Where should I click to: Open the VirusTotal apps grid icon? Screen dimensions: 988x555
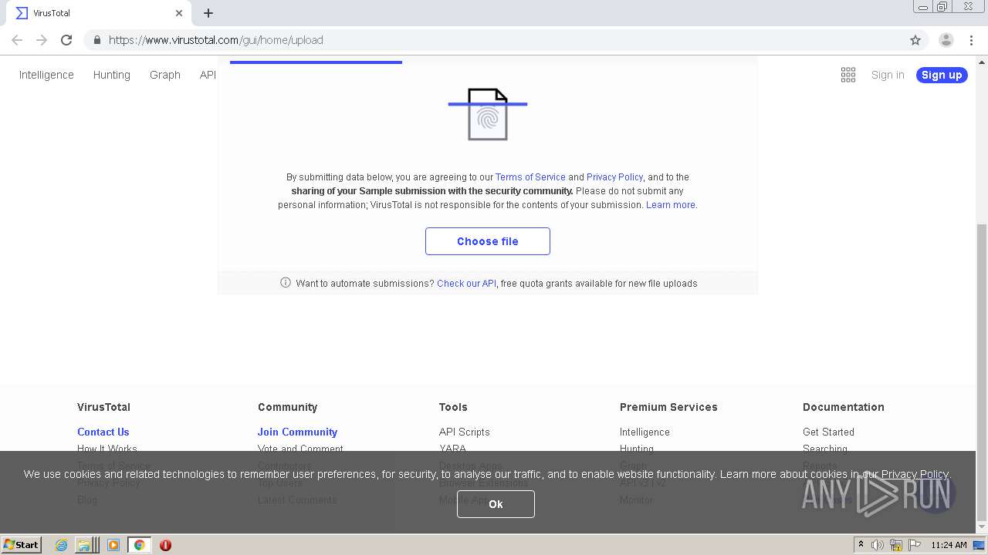[848, 75]
